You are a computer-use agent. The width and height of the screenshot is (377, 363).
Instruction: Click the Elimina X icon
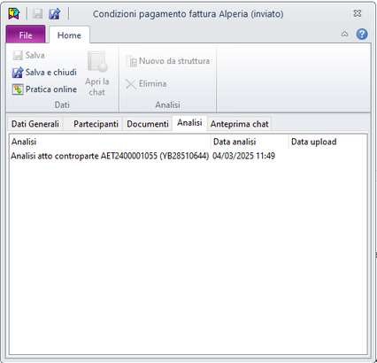click(131, 84)
